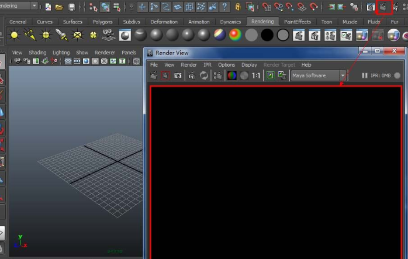Open the Render menu in Render View
Image resolution: width=408 pixels, height=259 pixels.
189,65
